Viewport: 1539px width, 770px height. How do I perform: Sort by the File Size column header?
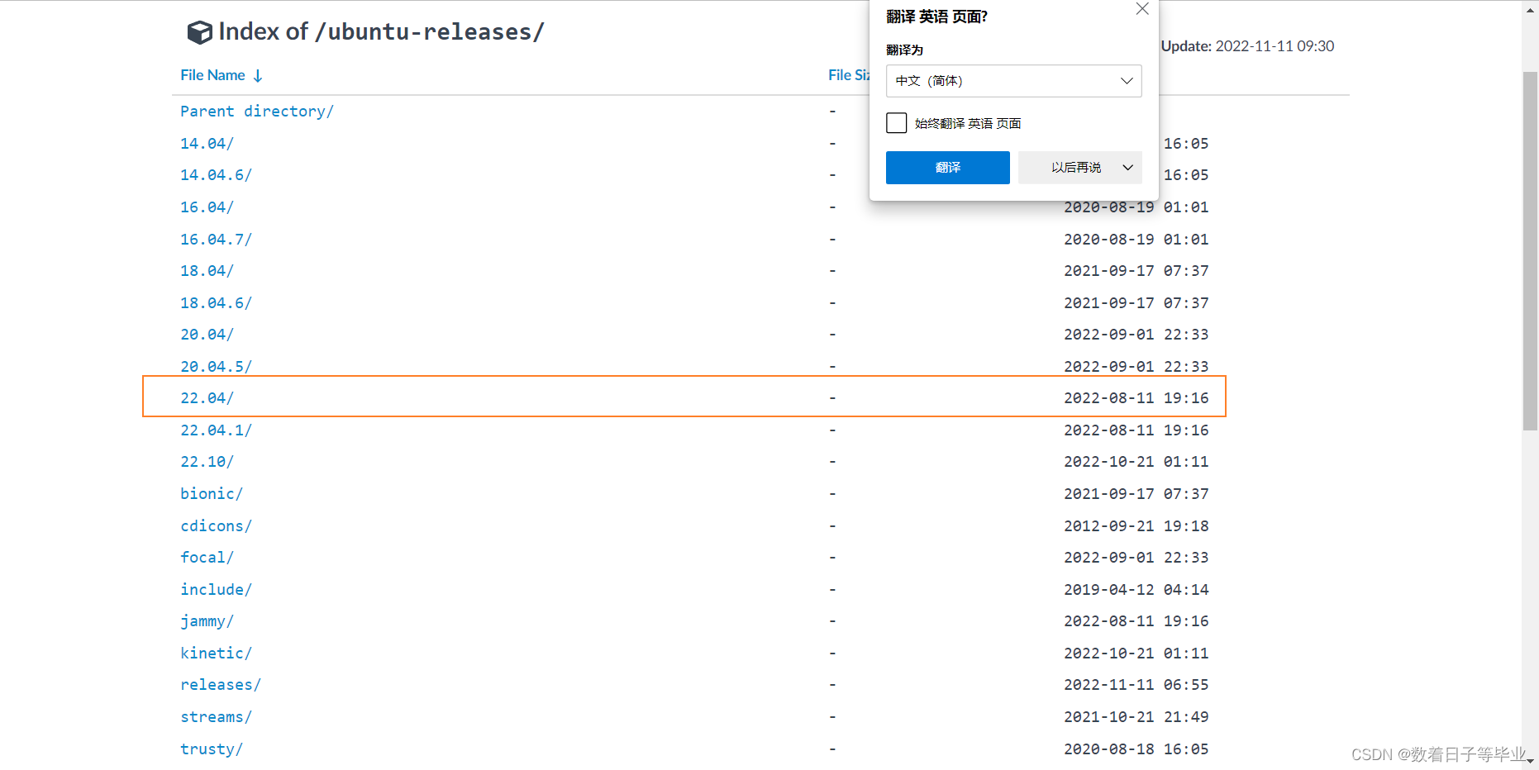click(x=849, y=75)
